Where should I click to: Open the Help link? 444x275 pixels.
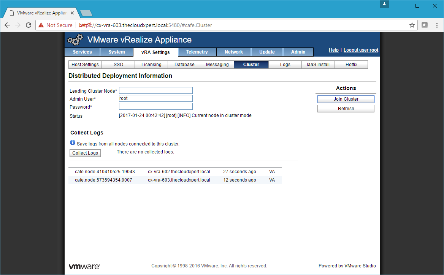[333, 50]
